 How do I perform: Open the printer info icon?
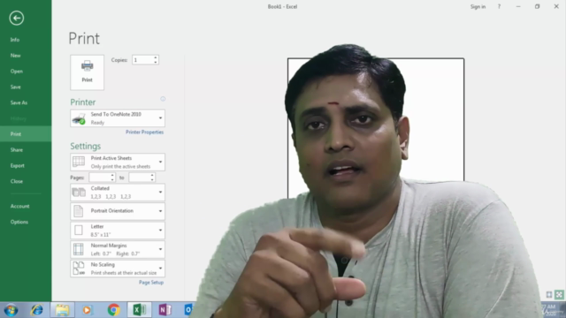[163, 99]
